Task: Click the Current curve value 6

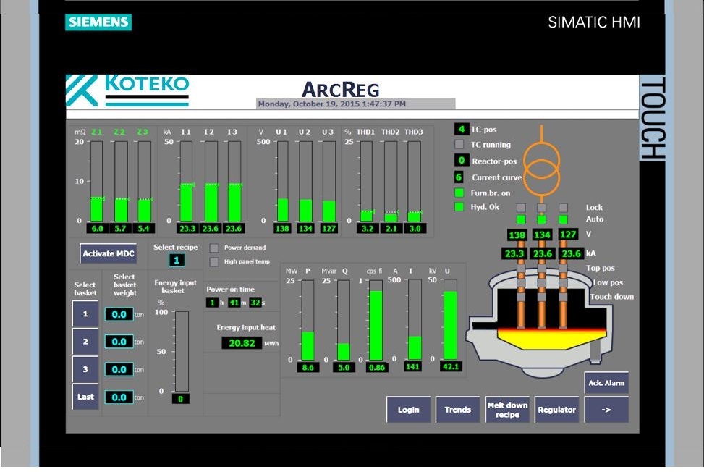Action: pos(459,177)
